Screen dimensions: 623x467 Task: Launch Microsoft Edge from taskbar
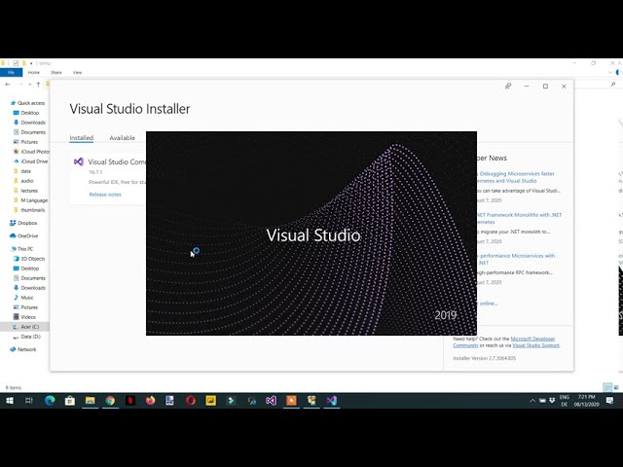(x=50, y=401)
